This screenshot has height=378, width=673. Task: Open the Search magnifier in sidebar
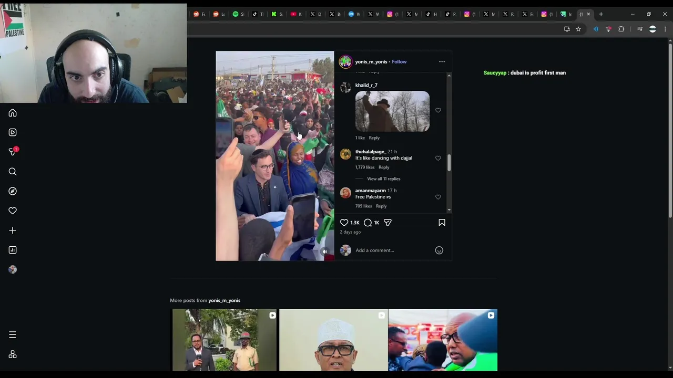click(13, 172)
